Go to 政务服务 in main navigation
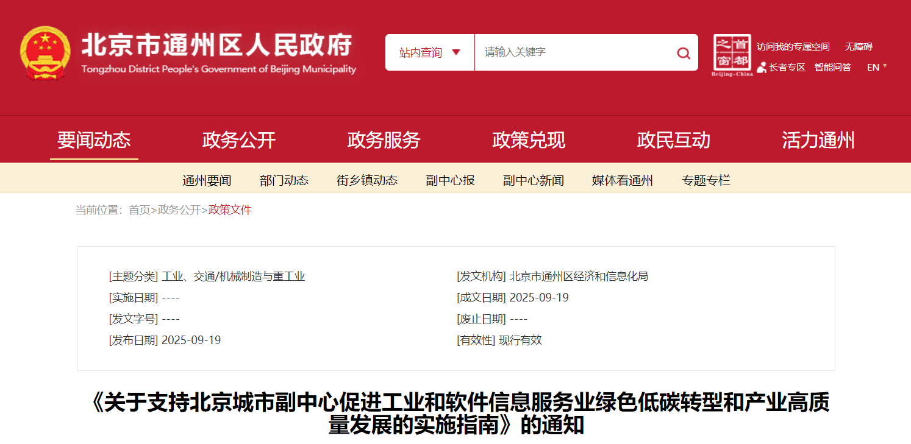 (x=384, y=141)
